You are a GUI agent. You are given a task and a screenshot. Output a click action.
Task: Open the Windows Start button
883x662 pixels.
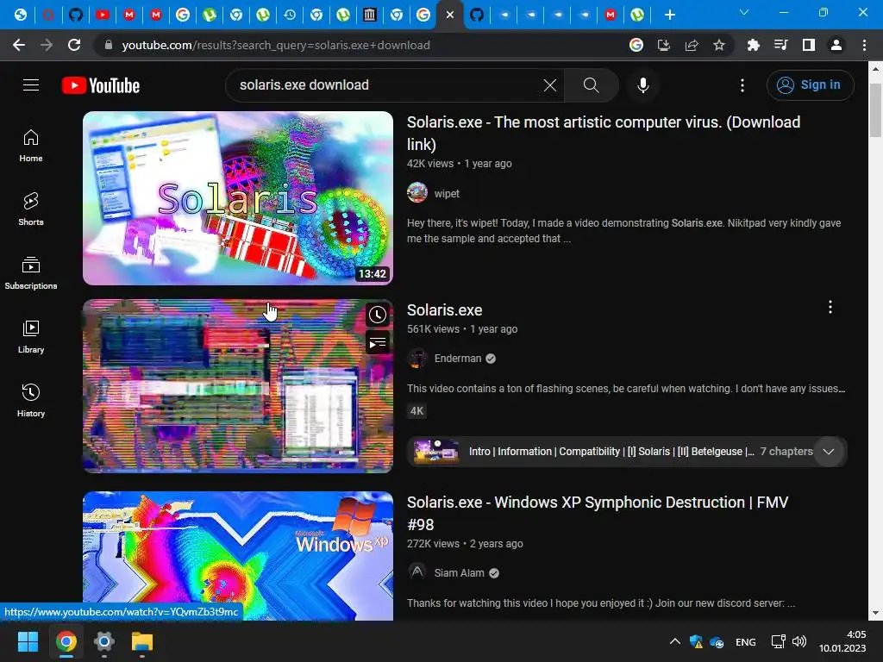coord(28,641)
